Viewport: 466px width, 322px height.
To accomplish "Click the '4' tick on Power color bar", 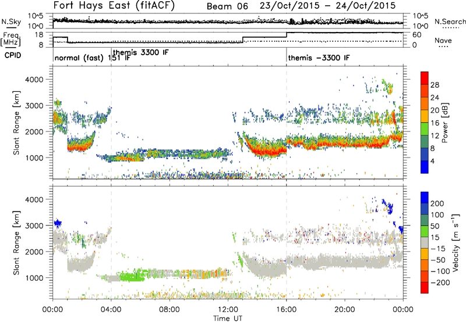I will click(433, 161).
